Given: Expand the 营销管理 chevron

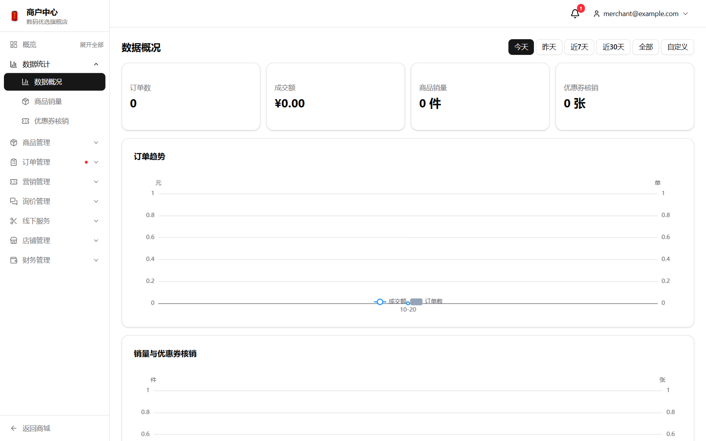Looking at the screenshot, I should click(x=96, y=182).
